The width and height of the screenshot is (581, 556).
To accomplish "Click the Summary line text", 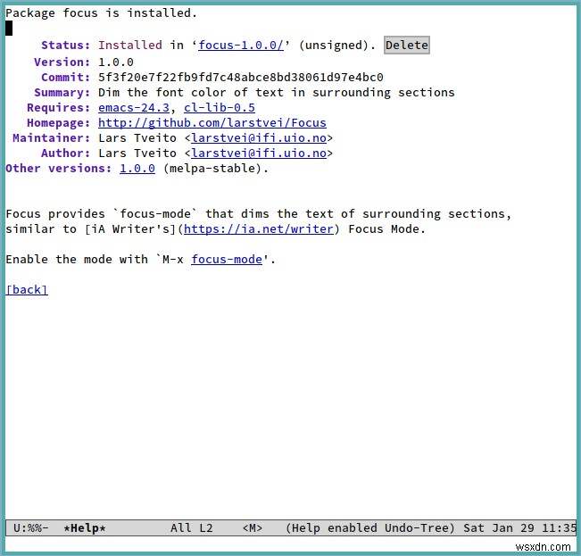I will click(276, 93).
